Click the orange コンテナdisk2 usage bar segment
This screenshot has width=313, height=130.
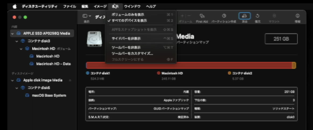294,65
